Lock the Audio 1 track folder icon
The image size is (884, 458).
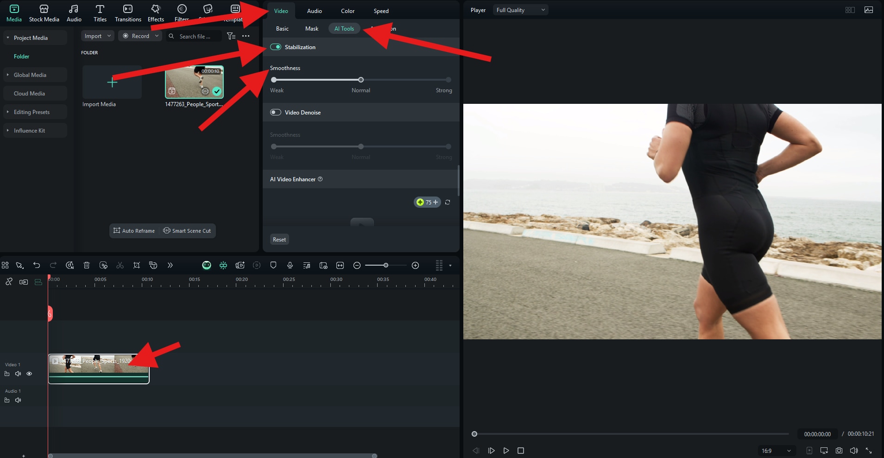(x=7, y=400)
